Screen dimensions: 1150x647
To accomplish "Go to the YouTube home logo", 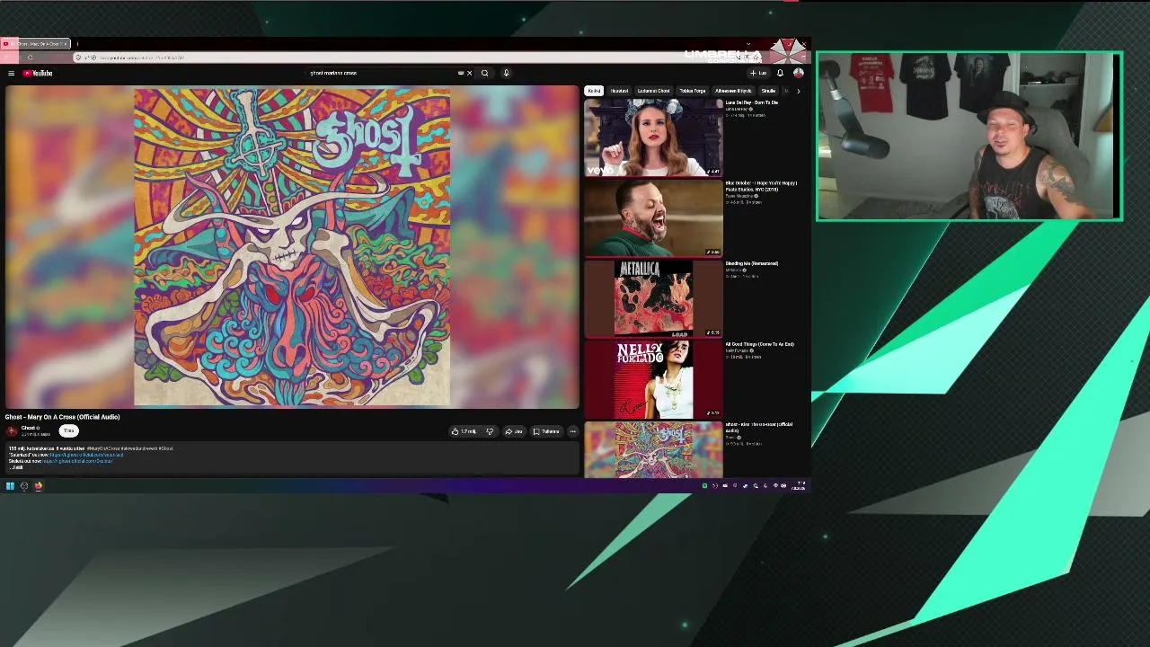I will [38, 74].
